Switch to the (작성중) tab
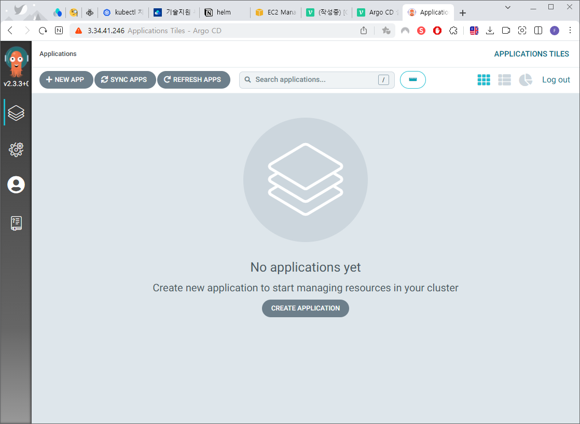 327,12
